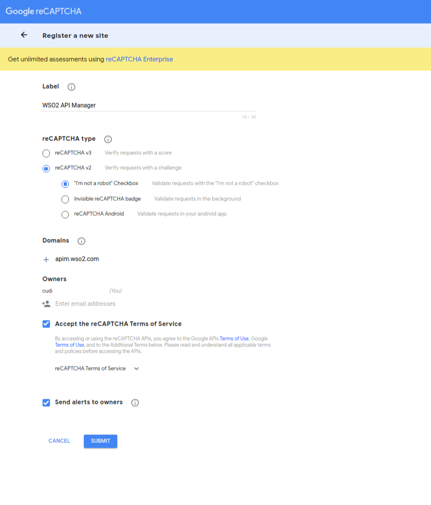Click the "Verify requests with a score" description
Screen dimensions: 431x505
pyautogui.click(x=138, y=152)
